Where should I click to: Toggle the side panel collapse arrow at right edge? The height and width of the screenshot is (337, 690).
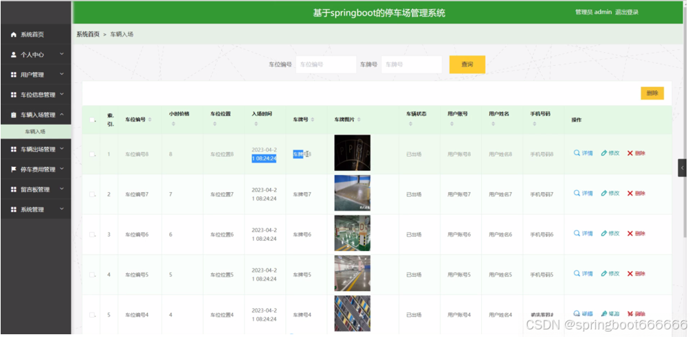[x=682, y=168]
